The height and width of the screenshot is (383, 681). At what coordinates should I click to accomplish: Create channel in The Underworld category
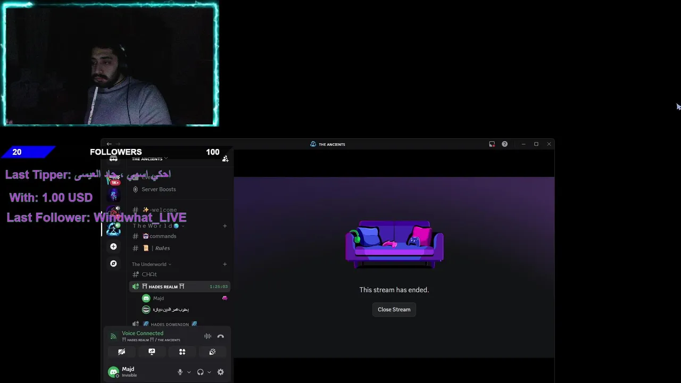pos(225,264)
